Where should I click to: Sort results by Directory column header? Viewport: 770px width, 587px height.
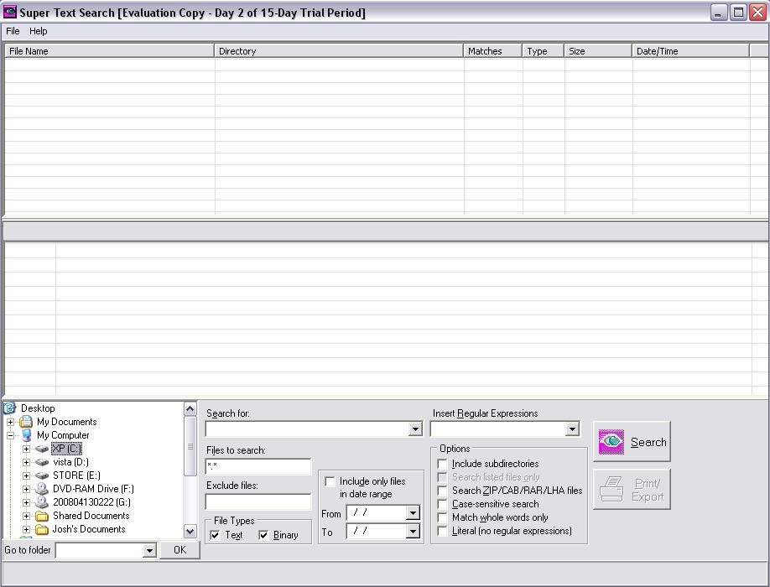339,51
